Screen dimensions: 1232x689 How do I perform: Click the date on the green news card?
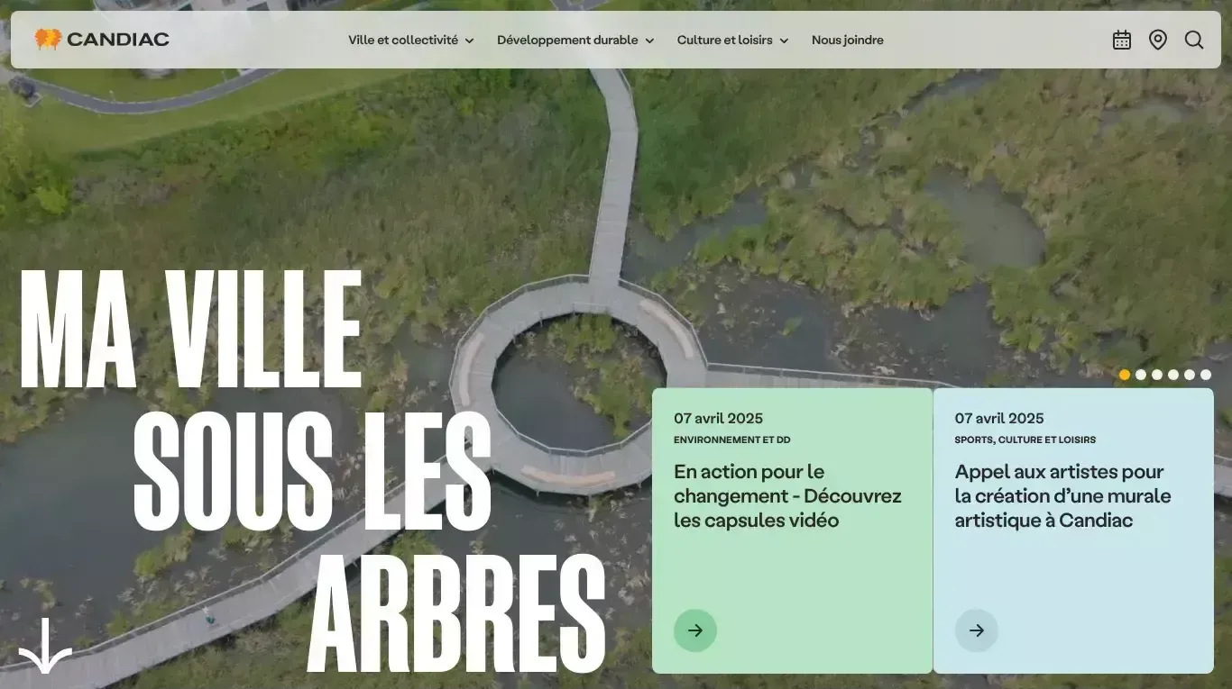tap(718, 418)
